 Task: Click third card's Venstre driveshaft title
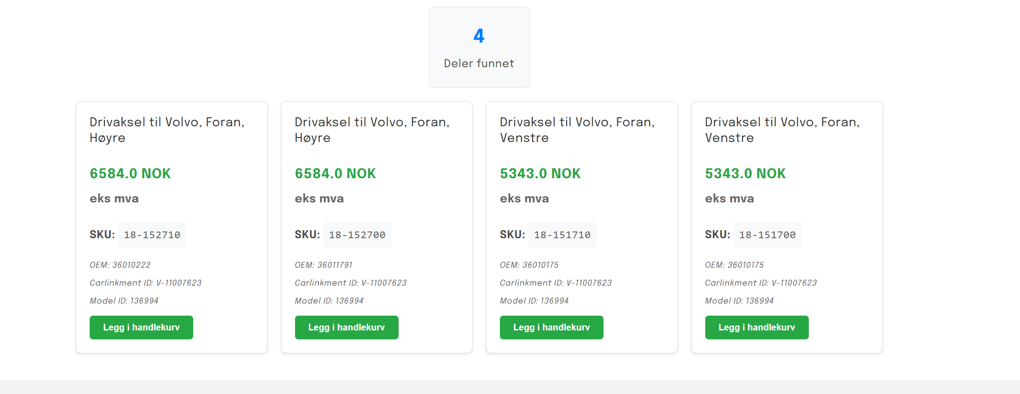(577, 130)
